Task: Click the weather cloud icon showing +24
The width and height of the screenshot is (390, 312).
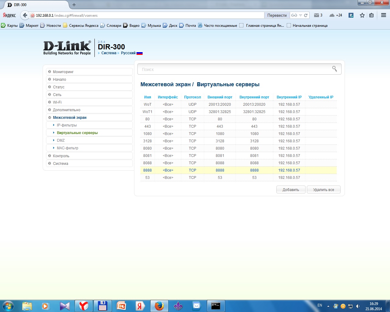Action: pos(335,15)
